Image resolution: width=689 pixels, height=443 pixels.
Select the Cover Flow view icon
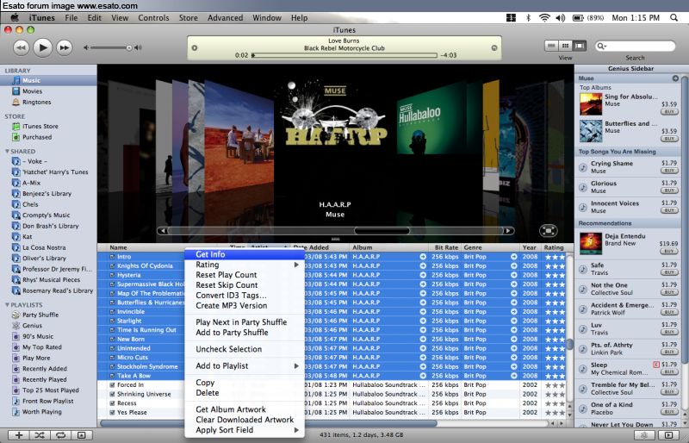coord(580,46)
